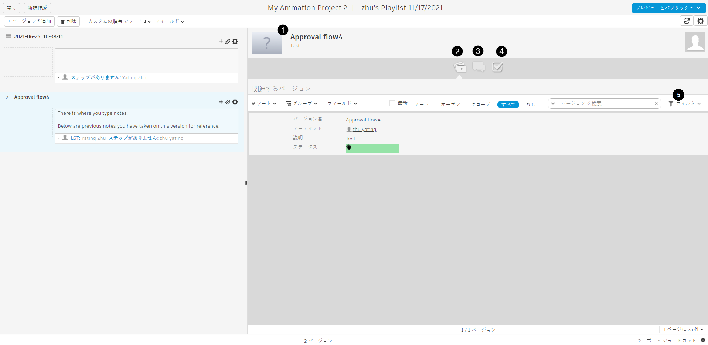Attach file via paperclip on 2021-06-25_10-38-11
This screenshot has width=708, height=345.
pos(228,41)
